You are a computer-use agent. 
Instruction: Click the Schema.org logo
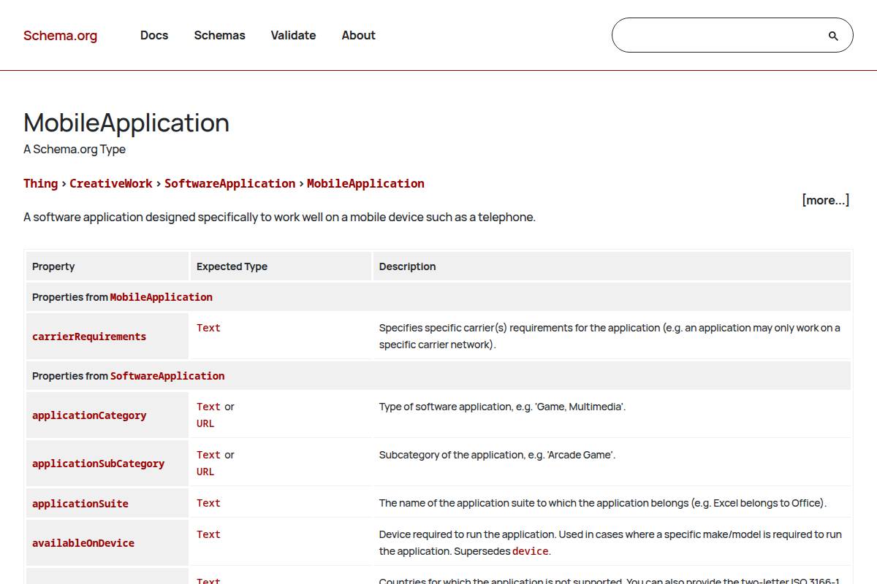point(60,35)
